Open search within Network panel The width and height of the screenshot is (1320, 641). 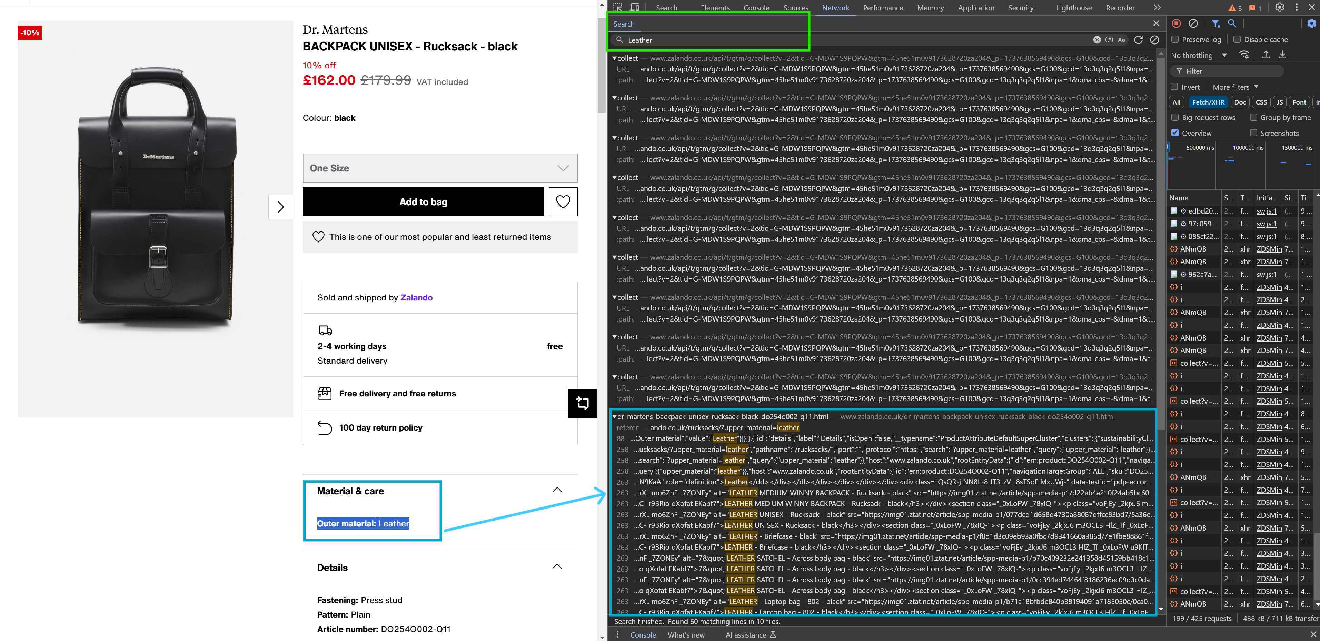pyautogui.click(x=1232, y=23)
